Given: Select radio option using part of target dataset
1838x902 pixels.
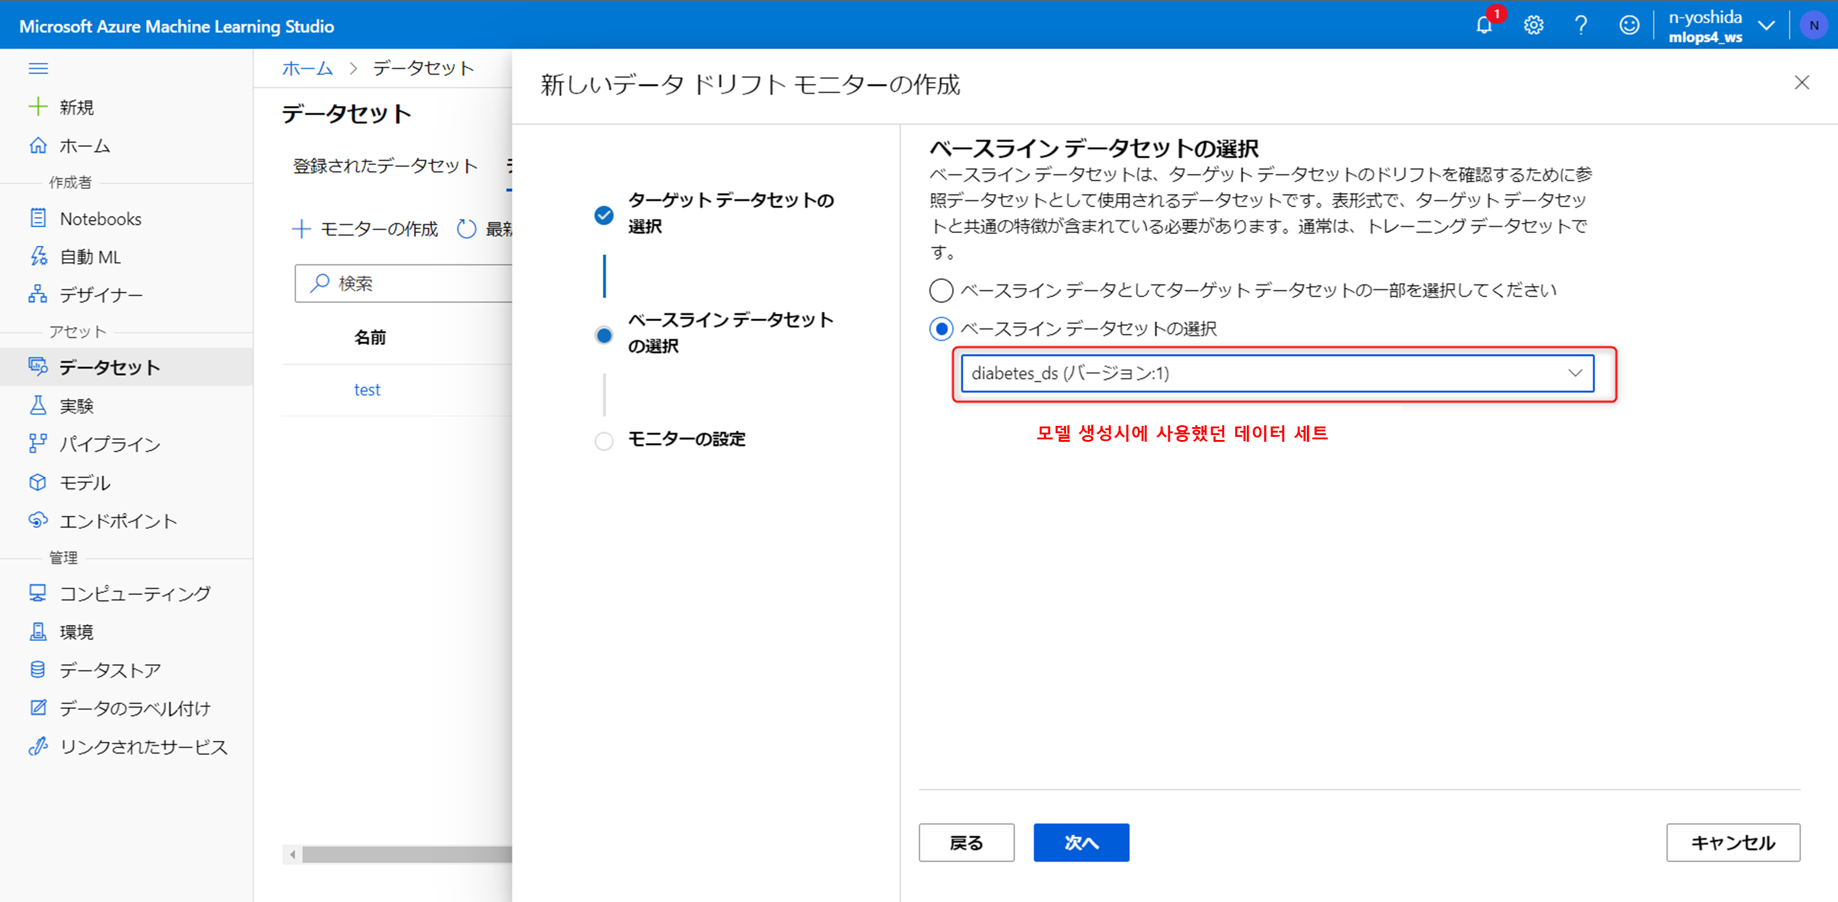Looking at the screenshot, I should (941, 290).
